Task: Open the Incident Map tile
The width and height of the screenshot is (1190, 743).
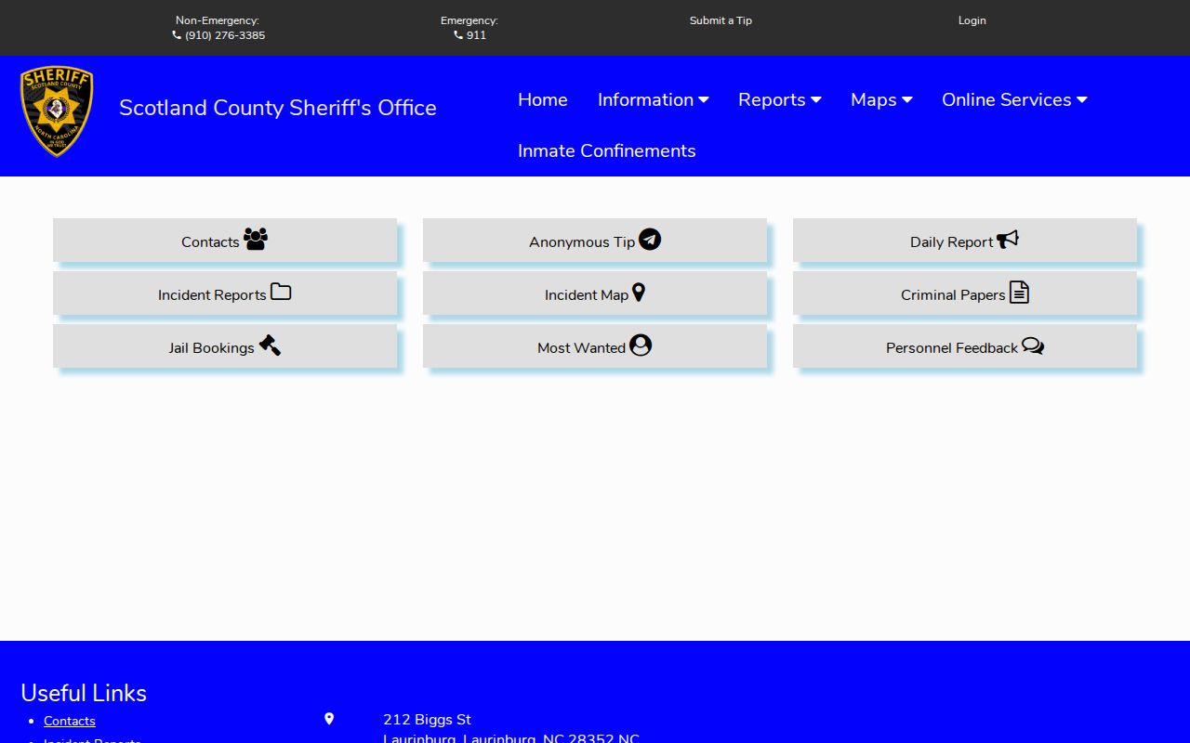Action: click(595, 293)
